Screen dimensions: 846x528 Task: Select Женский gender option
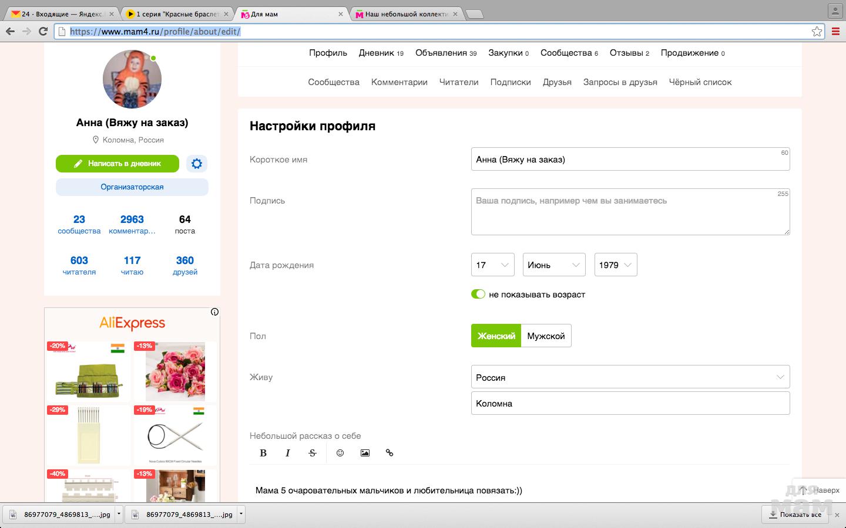coord(496,336)
